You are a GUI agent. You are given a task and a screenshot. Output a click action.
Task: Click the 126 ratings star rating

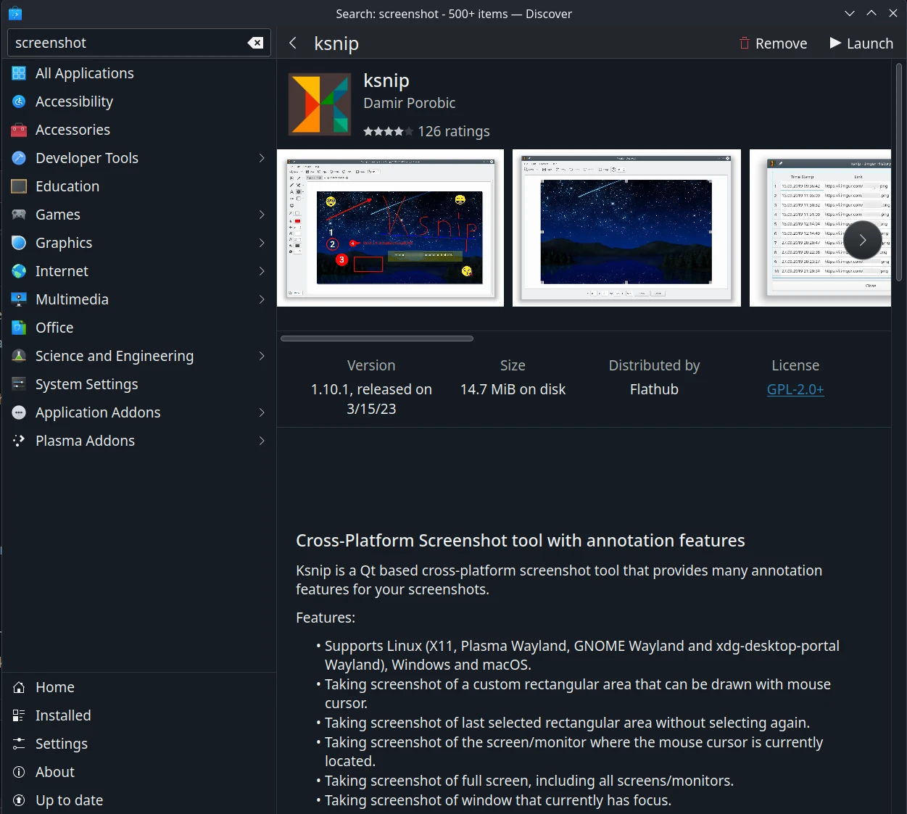click(389, 131)
